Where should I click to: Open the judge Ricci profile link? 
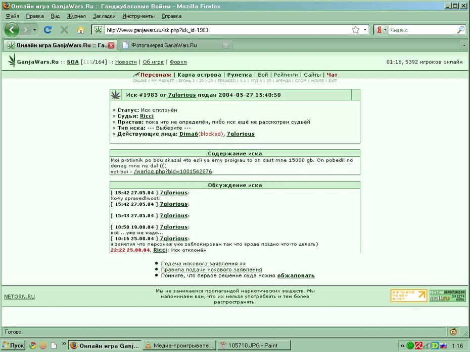147,116
